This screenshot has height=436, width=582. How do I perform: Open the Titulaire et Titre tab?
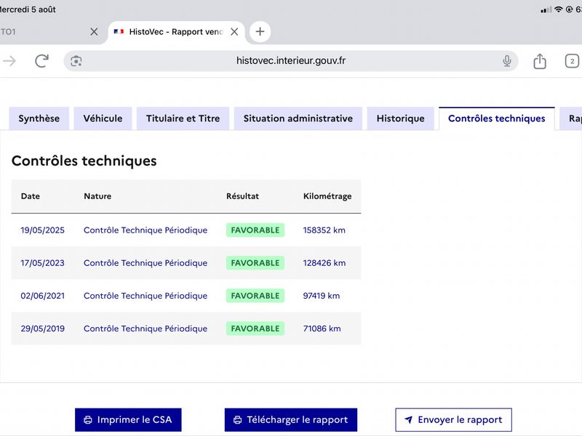coord(183,118)
